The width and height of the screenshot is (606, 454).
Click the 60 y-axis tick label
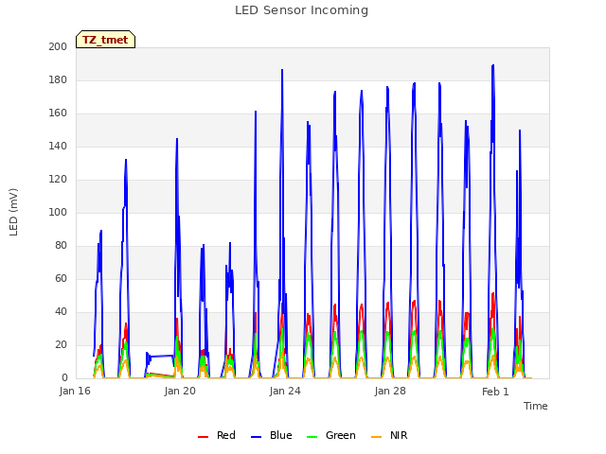[x=61, y=279]
